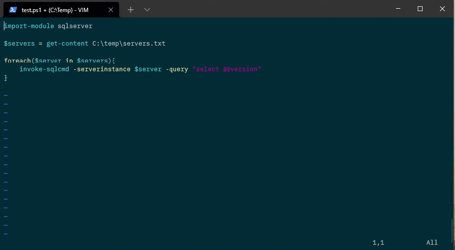Viewport: 455px width, 250px height.
Task: Click the 'All' indicator in status line
Action: 432,242
